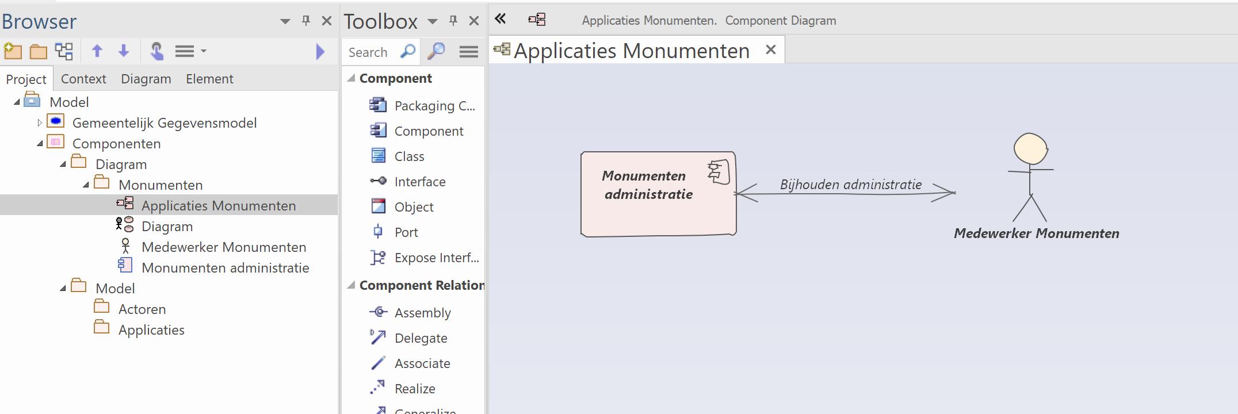Screen dimensions: 1238x414
Task: Select Medewerker Monumenten in project tree
Action: [223, 247]
